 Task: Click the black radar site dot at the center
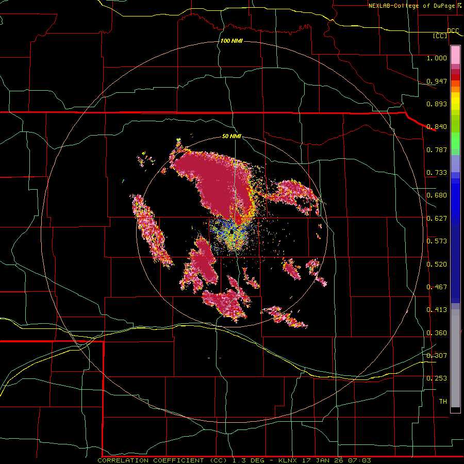231,233
